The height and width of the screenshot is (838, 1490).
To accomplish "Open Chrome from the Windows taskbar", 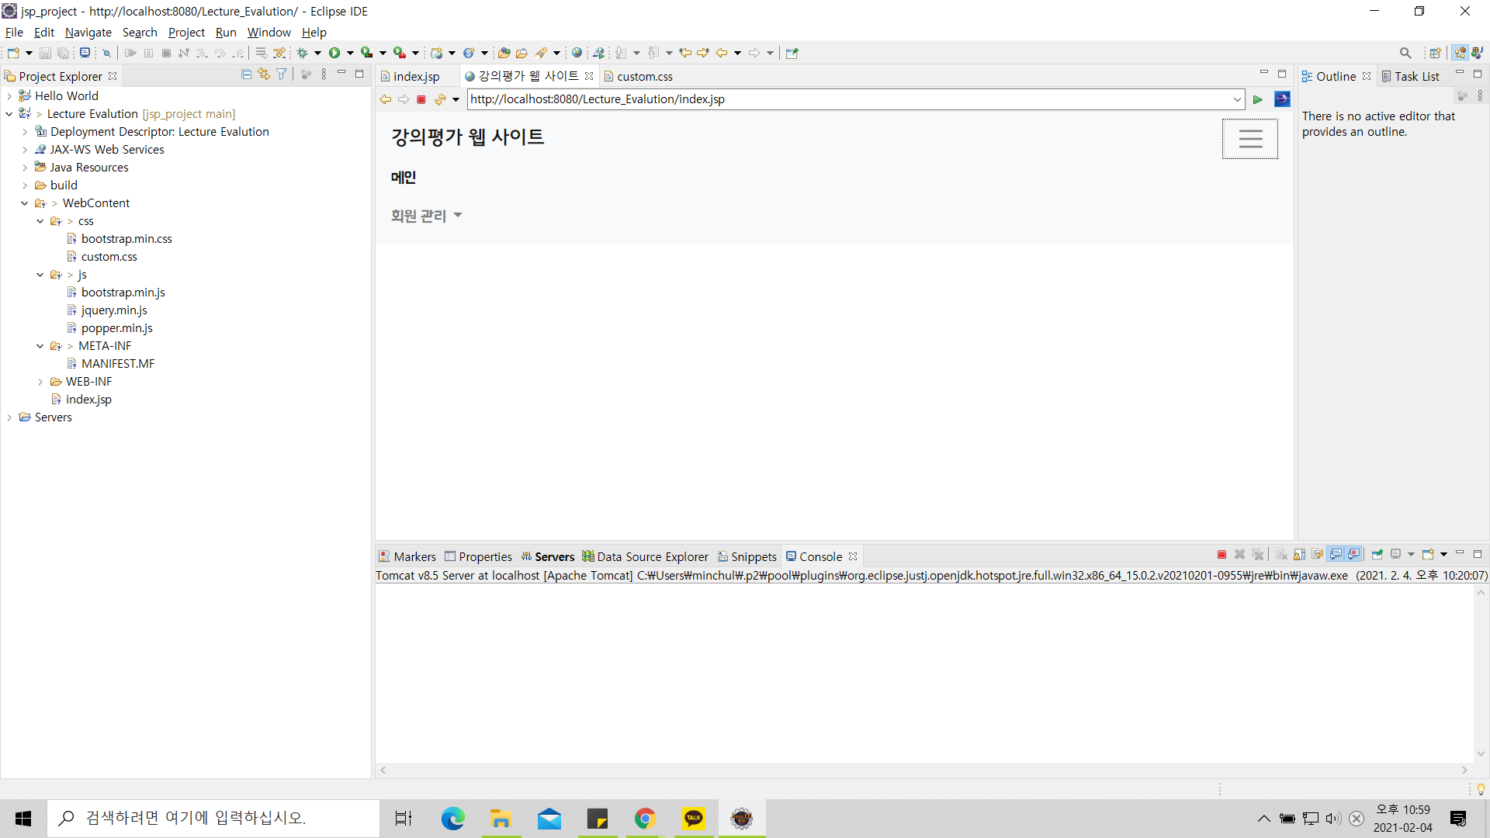I will (645, 819).
